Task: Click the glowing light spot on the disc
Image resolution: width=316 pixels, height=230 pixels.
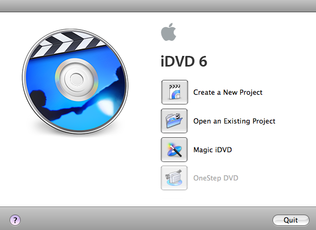Action: coord(106,106)
